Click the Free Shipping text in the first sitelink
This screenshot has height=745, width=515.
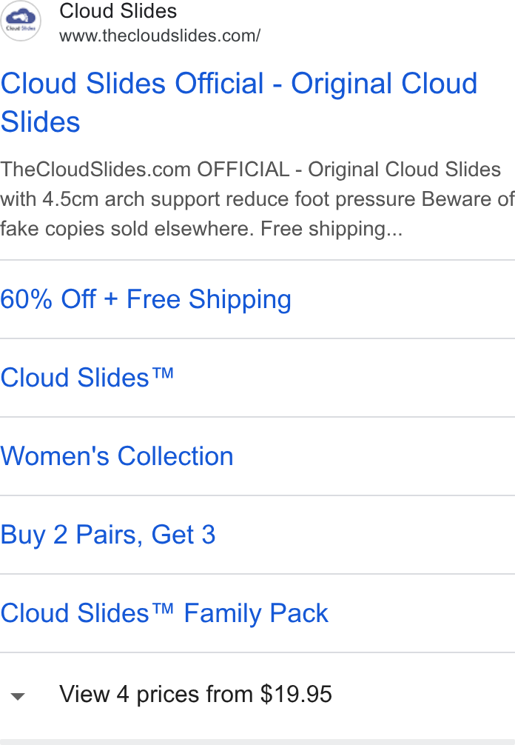(x=209, y=299)
